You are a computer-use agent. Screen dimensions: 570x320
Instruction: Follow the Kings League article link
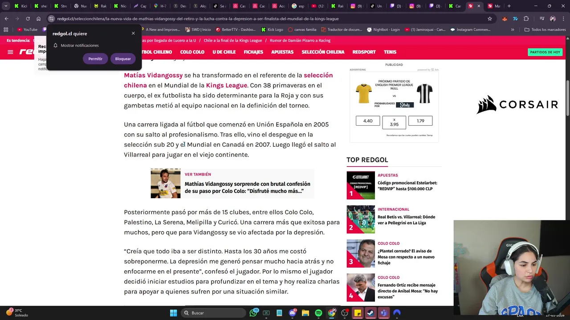click(226, 85)
